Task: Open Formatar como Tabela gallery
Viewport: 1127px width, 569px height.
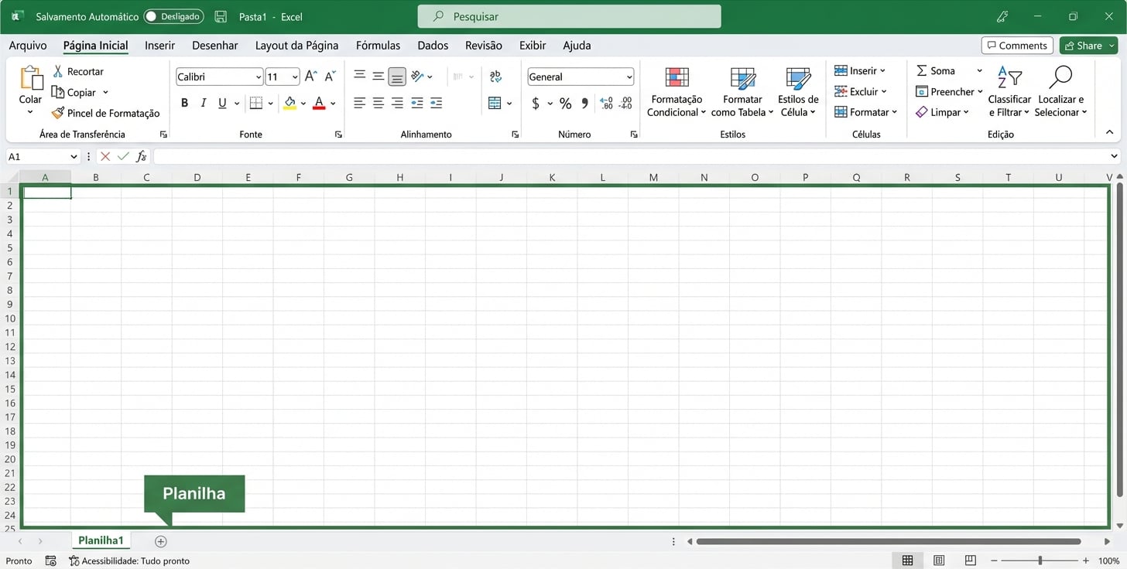Action: click(x=742, y=92)
